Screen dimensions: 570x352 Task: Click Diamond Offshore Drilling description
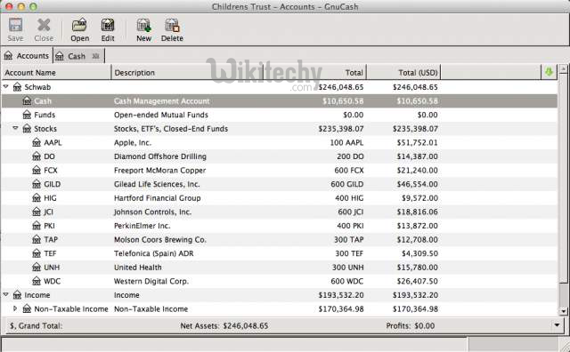pos(160,156)
